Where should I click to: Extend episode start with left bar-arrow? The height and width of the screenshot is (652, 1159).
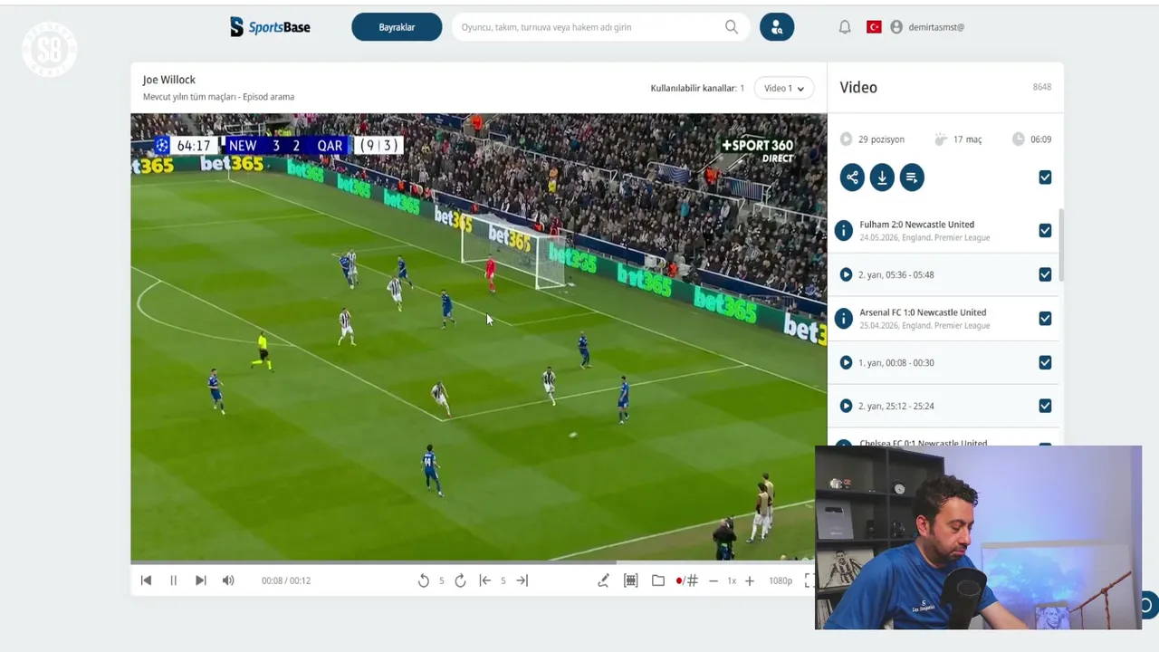click(485, 580)
